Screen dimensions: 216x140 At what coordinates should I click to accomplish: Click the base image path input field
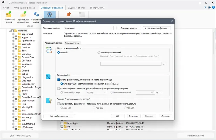pos(131,64)
